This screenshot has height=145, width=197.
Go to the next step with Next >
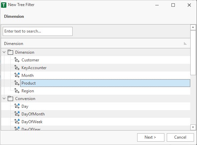[151, 137]
